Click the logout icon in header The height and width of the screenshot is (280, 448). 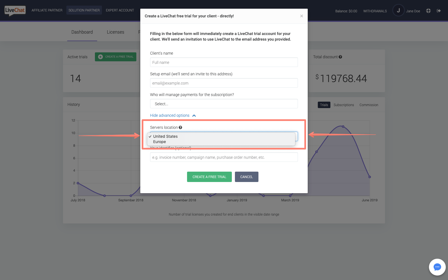pyautogui.click(x=439, y=11)
